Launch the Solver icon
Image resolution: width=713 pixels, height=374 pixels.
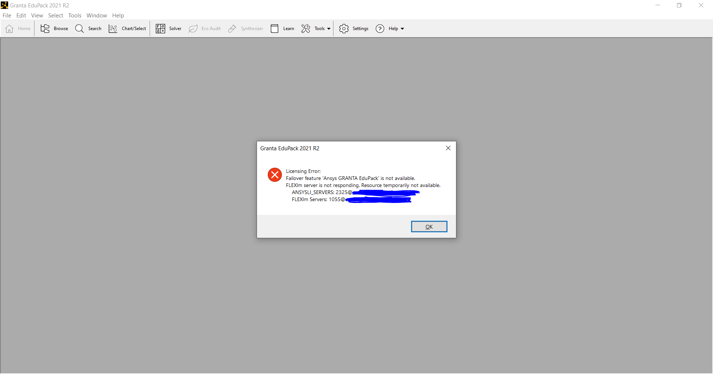pyautogui.click(x=160, y=29)
